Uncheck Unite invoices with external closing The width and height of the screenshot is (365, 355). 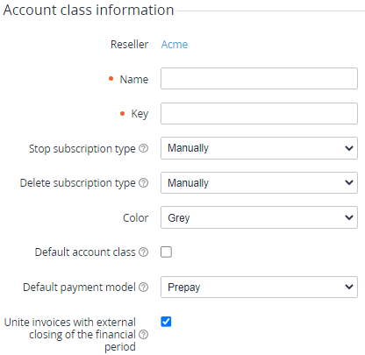coord(166,322)
